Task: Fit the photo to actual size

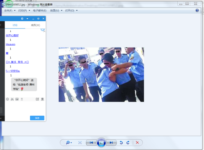Action: [x=80, y=143]
